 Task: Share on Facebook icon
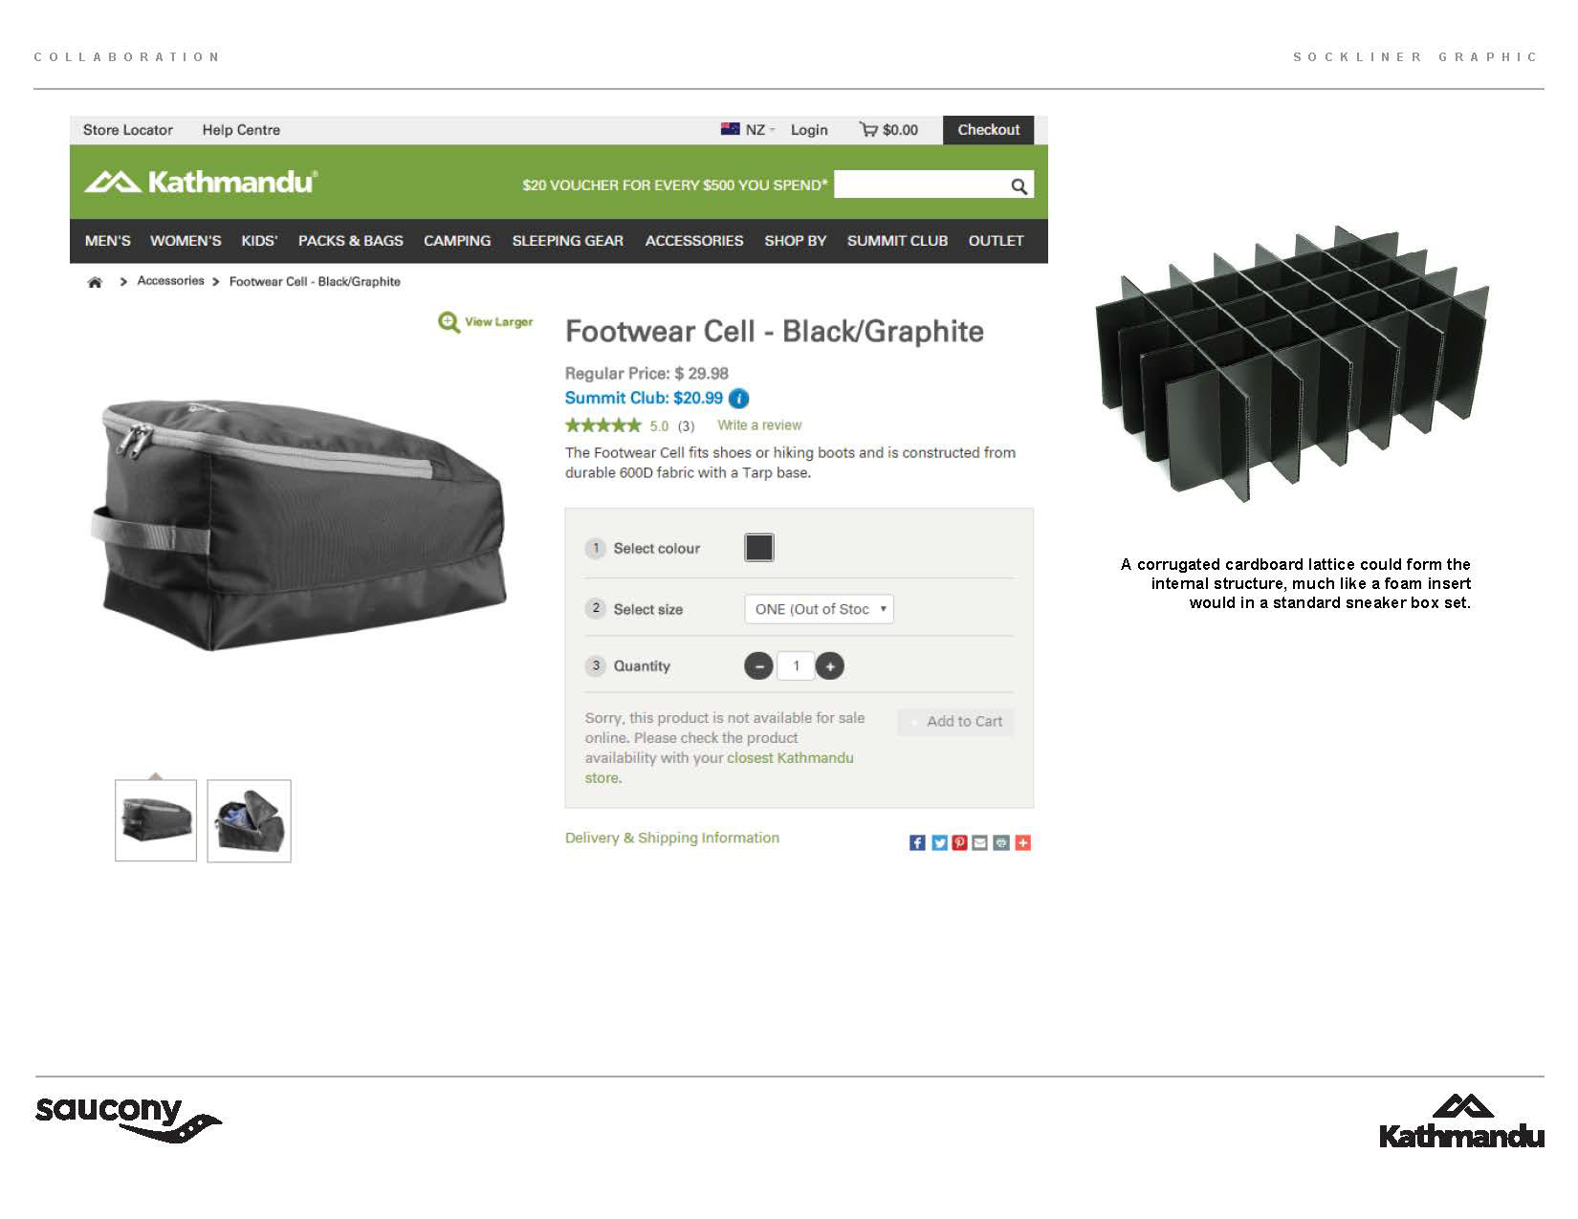point(917,842)
